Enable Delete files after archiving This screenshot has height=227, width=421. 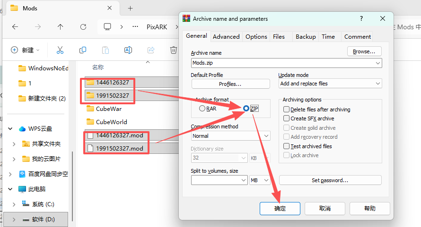(x=286, y=109)
